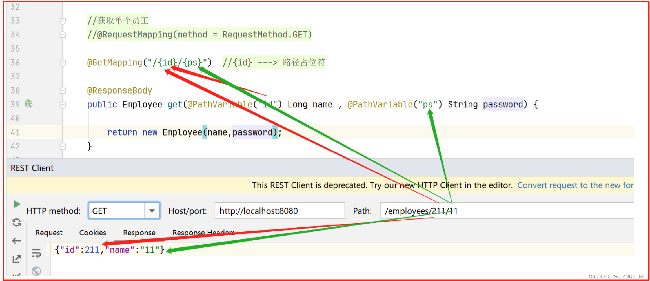Run the REST request with the green play icon

(x=17, y=204)
